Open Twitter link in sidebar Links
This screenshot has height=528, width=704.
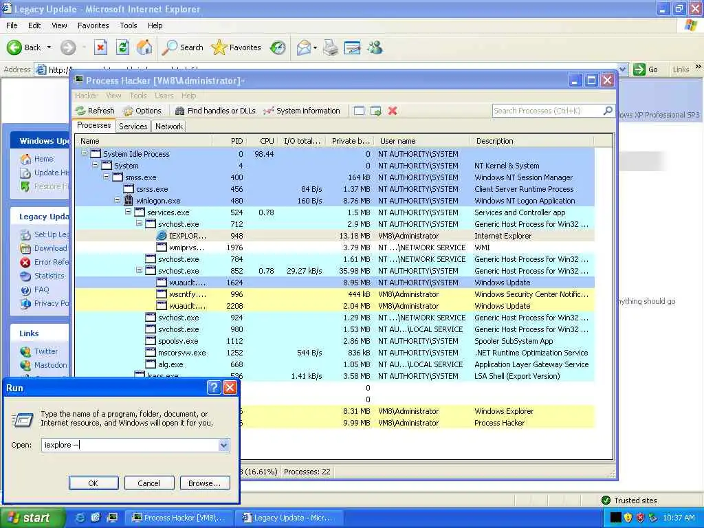(x=46, y=351)
